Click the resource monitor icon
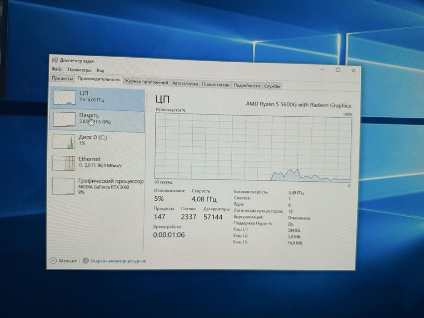424x318 pixels. [86, 260]
